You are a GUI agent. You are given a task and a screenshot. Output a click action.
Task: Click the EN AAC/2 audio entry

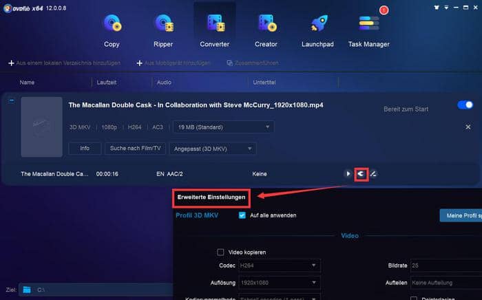point(169,174)
